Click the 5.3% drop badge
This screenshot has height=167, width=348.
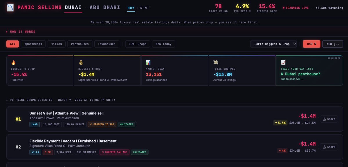pos(280,123)
